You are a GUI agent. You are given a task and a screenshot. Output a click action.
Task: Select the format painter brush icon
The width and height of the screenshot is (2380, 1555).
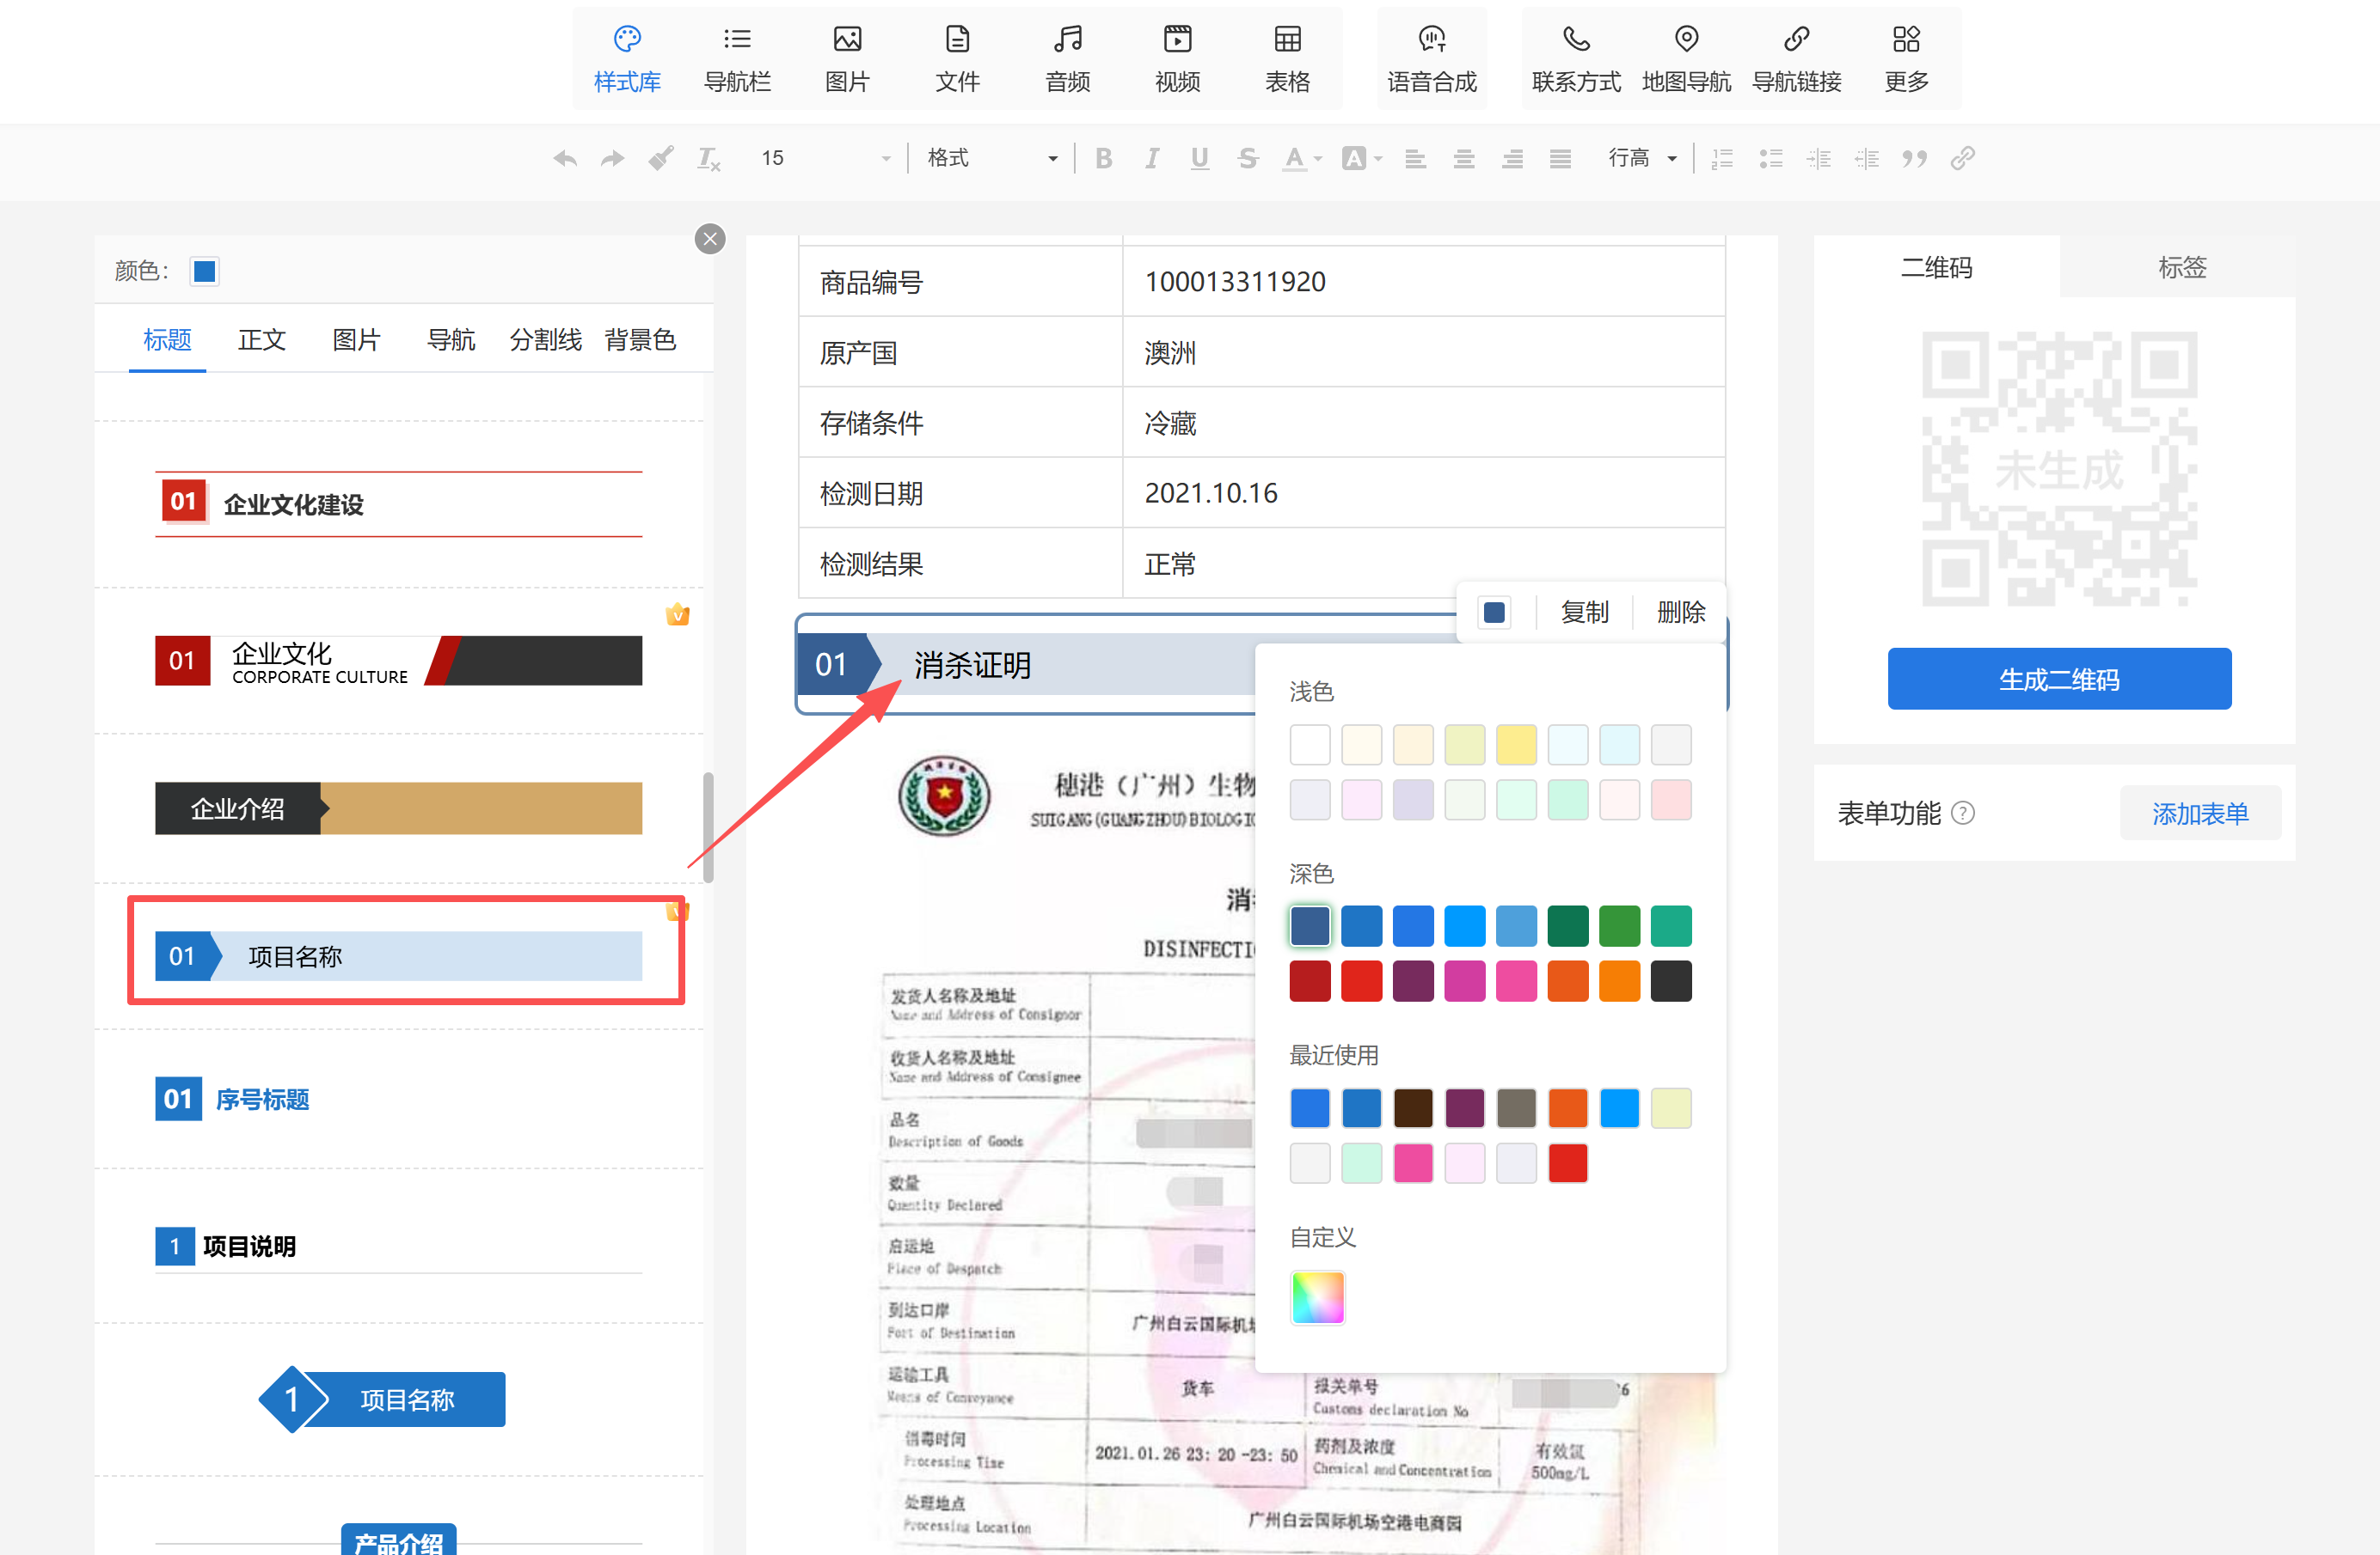coord(660,158)
